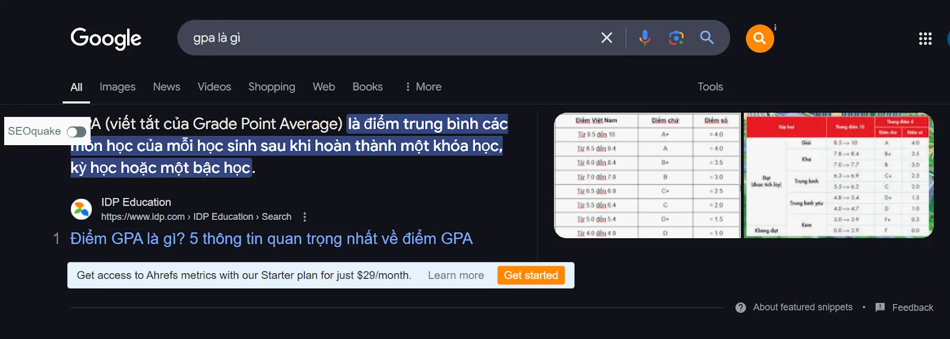The height and width of the screenshot is (339, 950).
Task: Click the Get started button
Action: tap(531, 276)
